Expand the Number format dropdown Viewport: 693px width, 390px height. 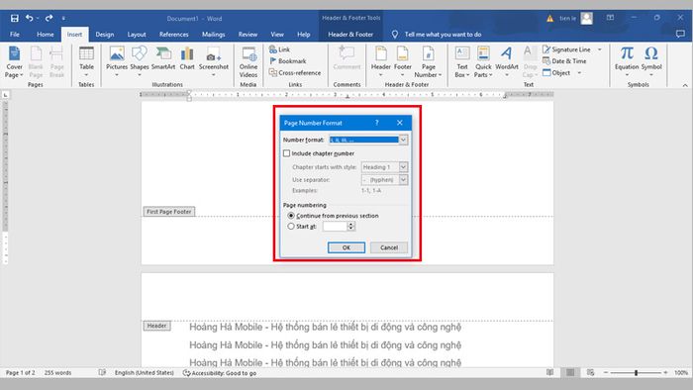click(x=403, y=140)
